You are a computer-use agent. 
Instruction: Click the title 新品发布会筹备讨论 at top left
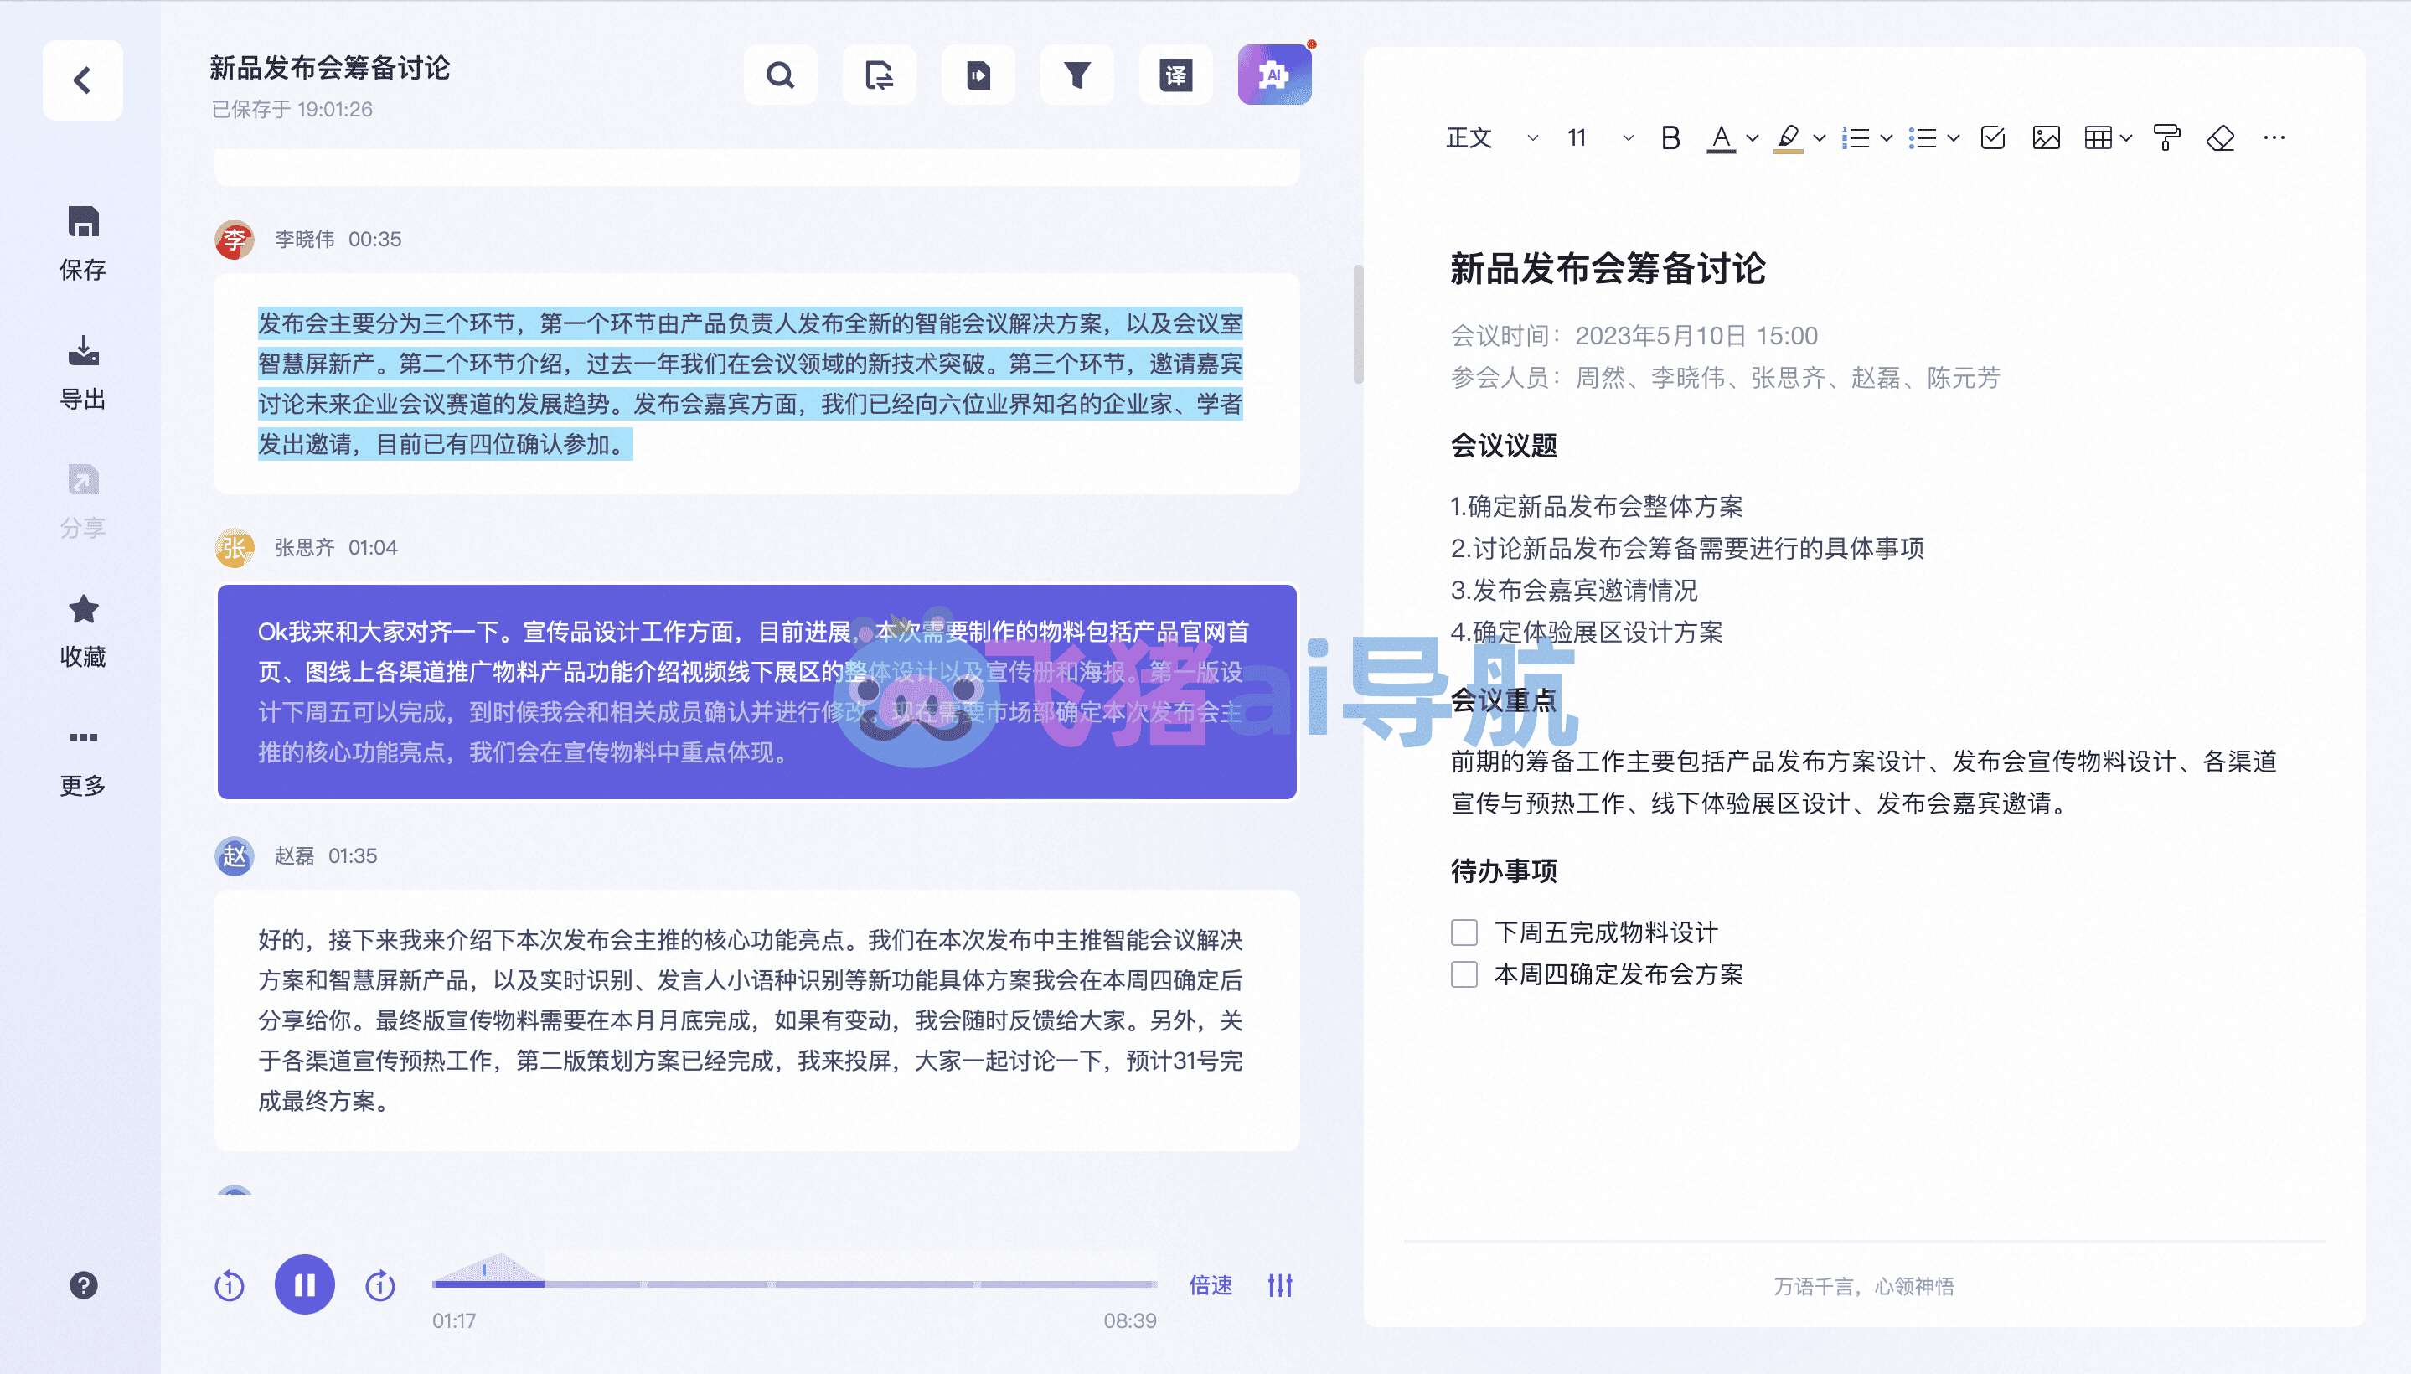(x=329, y=67)
